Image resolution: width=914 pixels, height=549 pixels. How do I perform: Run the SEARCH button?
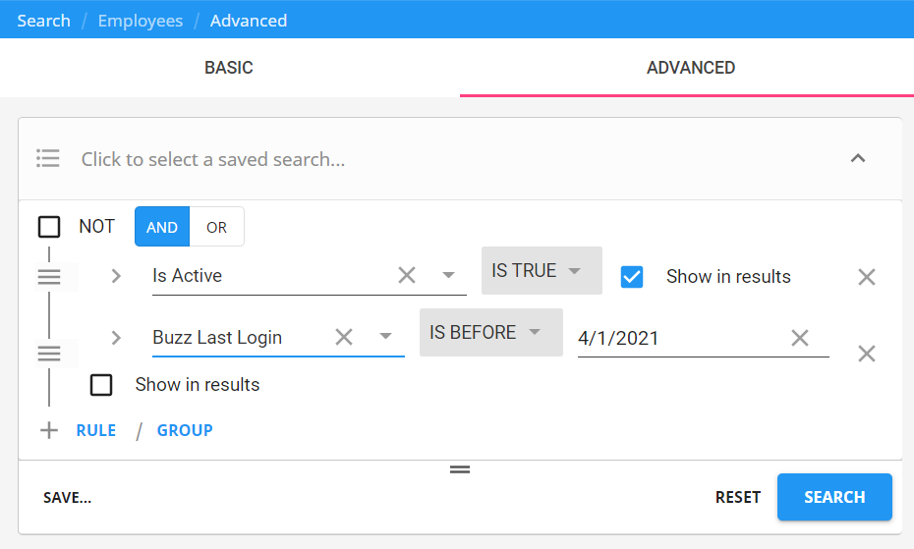pos(834,497)
